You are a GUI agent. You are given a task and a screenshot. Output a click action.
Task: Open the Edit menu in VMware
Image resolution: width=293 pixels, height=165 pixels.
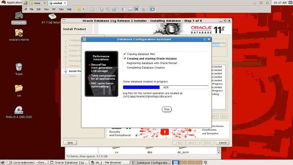pos(38,9)
